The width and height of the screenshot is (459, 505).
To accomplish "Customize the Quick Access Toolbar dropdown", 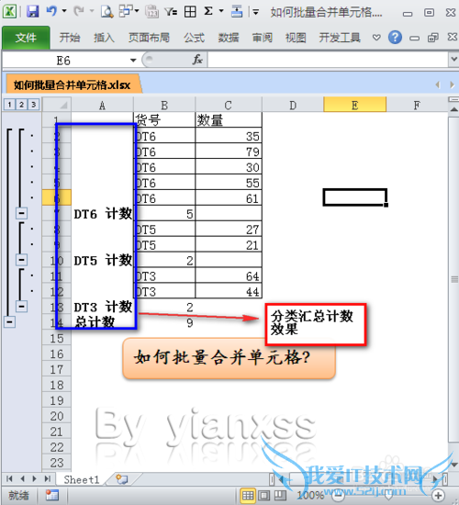I will tap(256, 12).
